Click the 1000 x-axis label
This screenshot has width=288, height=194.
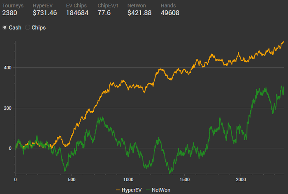click(128, 180)
